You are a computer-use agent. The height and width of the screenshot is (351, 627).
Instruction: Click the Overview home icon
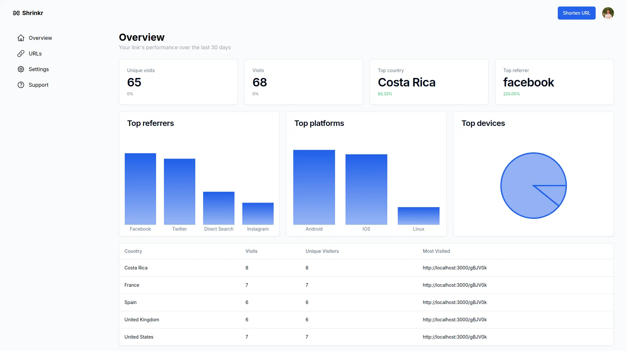click(x=21, y=38)
